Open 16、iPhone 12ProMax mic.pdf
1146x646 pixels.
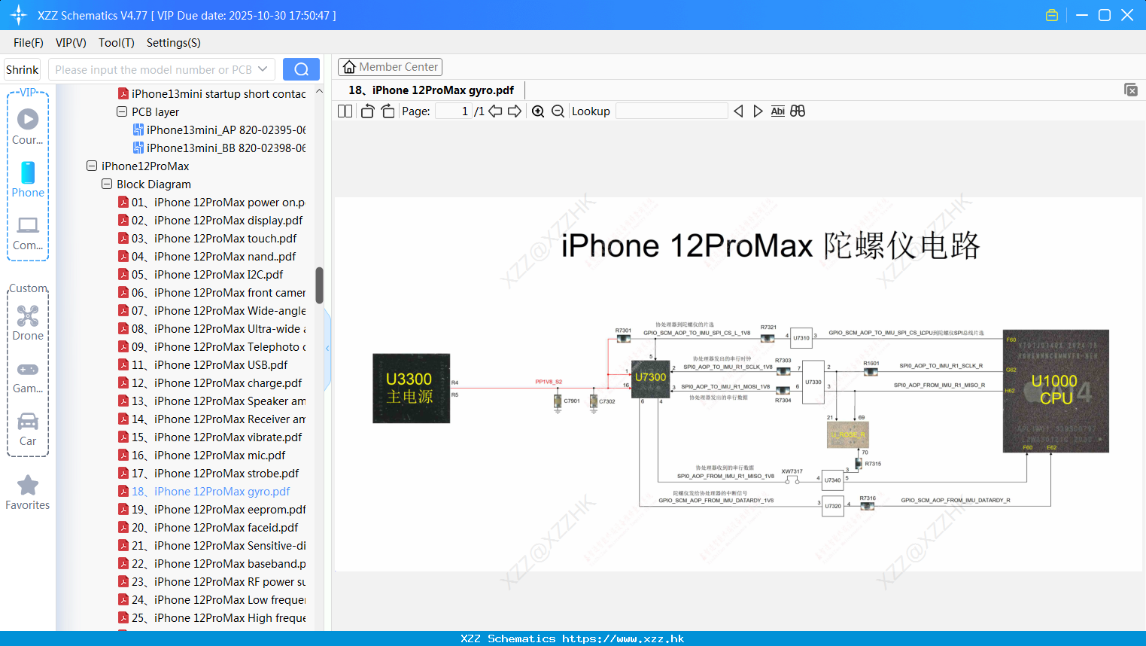tap(202, 455)
